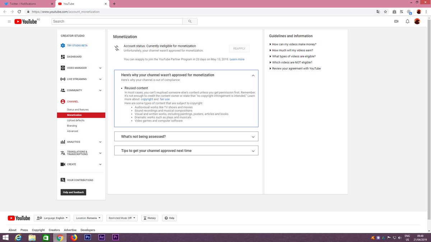Click the Analytics bar chart icon
The height and width of the screenshot is (242, 431).
click(63, 142)
